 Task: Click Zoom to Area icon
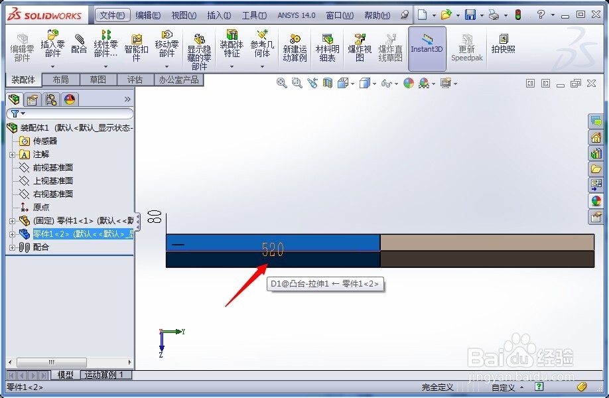pyautogui.click(x=297, y=83)
